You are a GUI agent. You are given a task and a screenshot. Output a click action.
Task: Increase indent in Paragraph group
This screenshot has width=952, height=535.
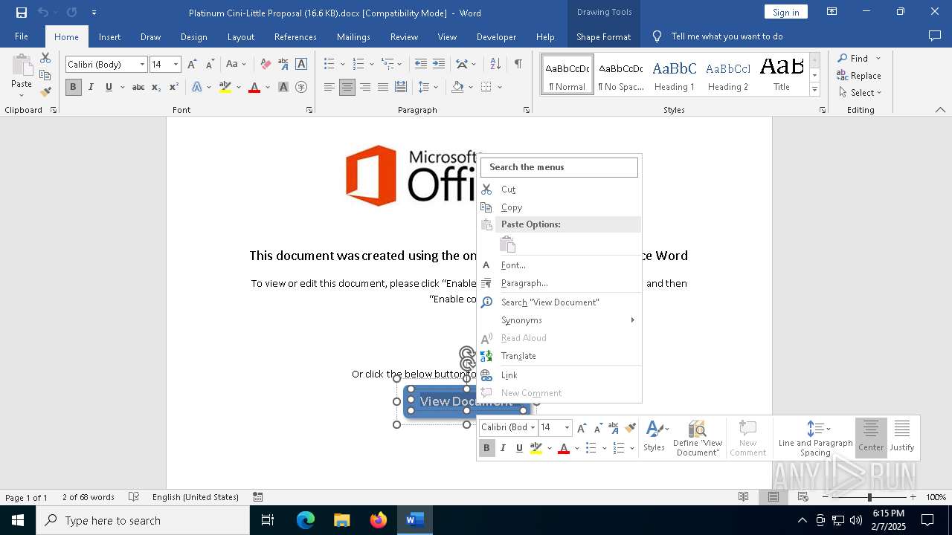pyautogui.click(x=439, y=65)
